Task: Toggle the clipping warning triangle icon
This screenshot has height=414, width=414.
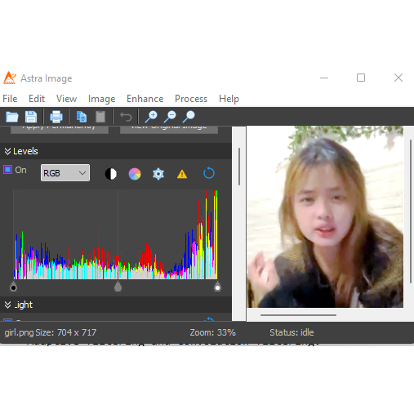Action: tap(182, 174)
